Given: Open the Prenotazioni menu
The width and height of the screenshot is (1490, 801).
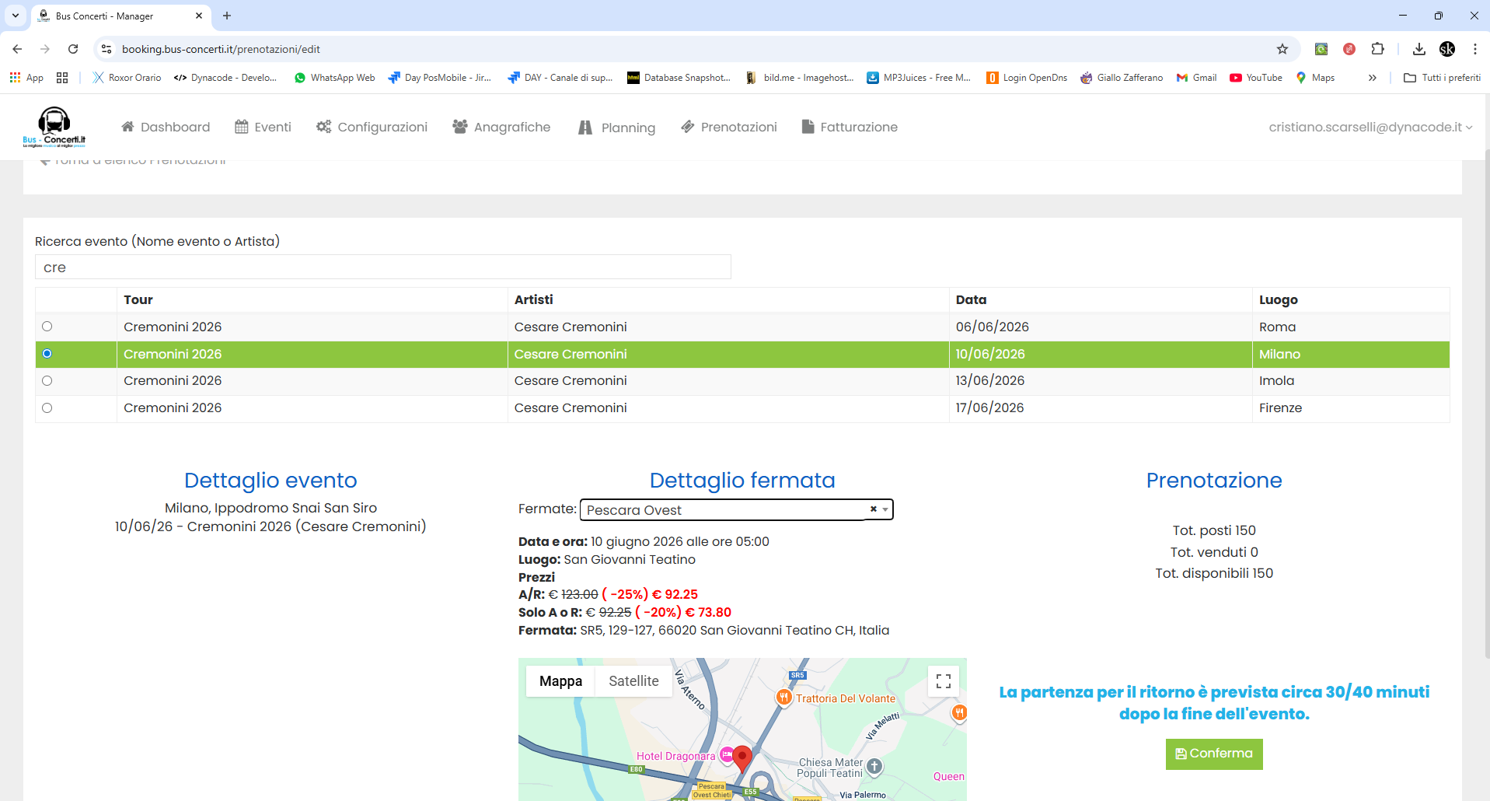Looking at the screenshot, I should click(729, 127).
